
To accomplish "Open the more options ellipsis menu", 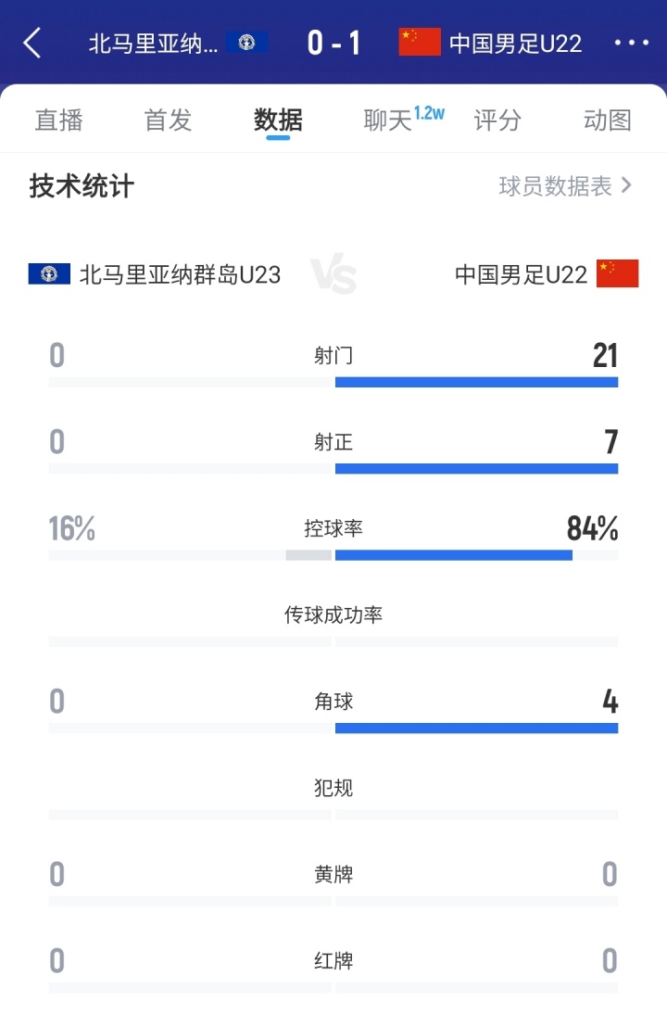I will point(632,42).
